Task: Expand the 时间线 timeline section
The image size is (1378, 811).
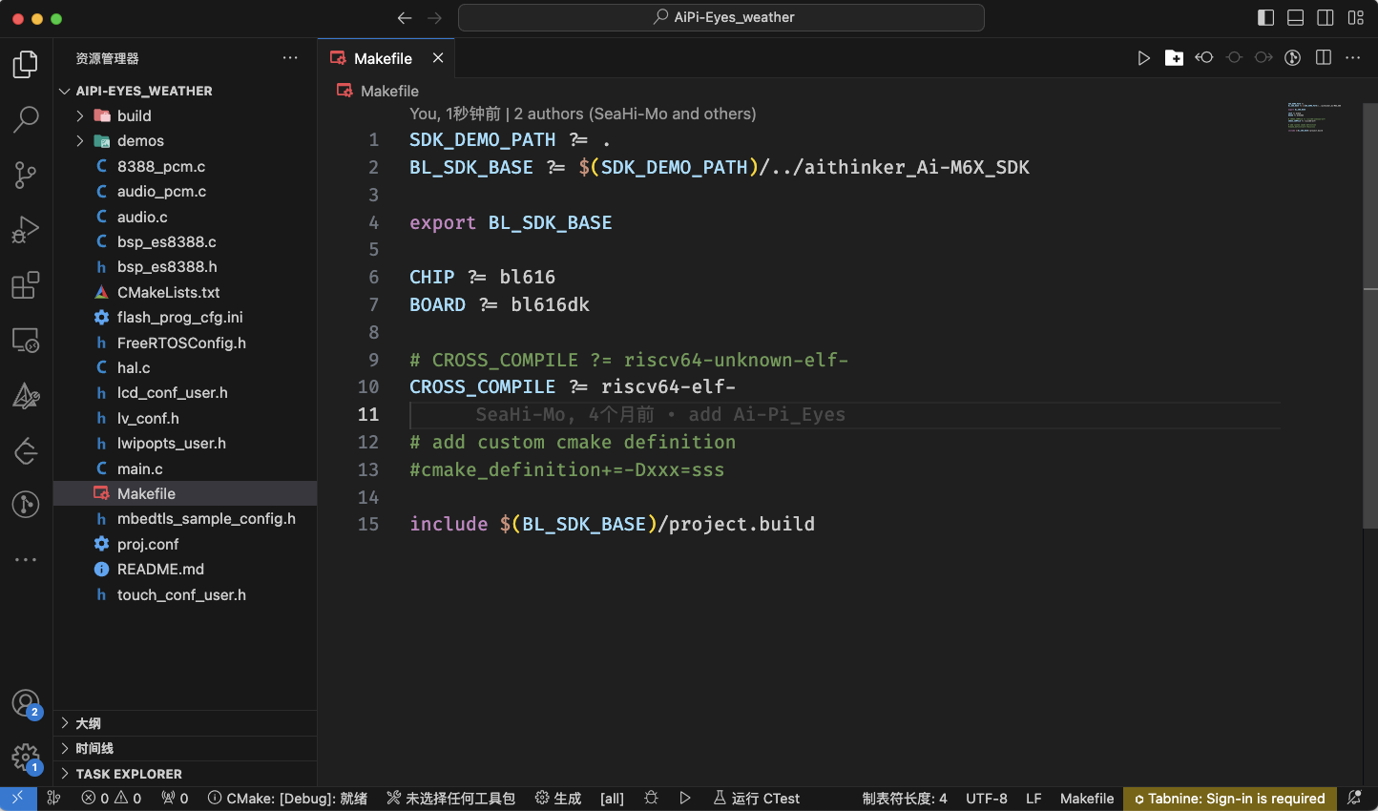Action: [185, 749]
